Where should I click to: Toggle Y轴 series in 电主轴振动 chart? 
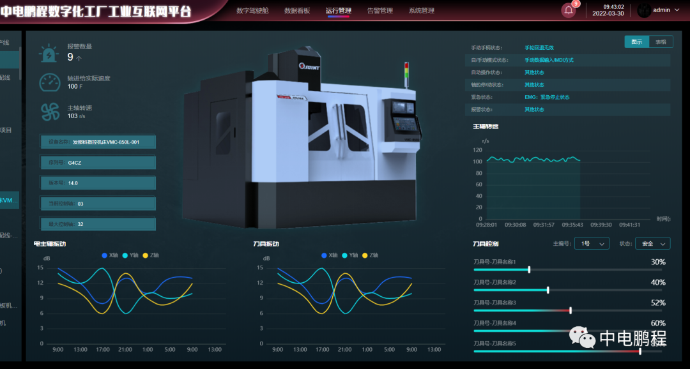tap(130, 255)
